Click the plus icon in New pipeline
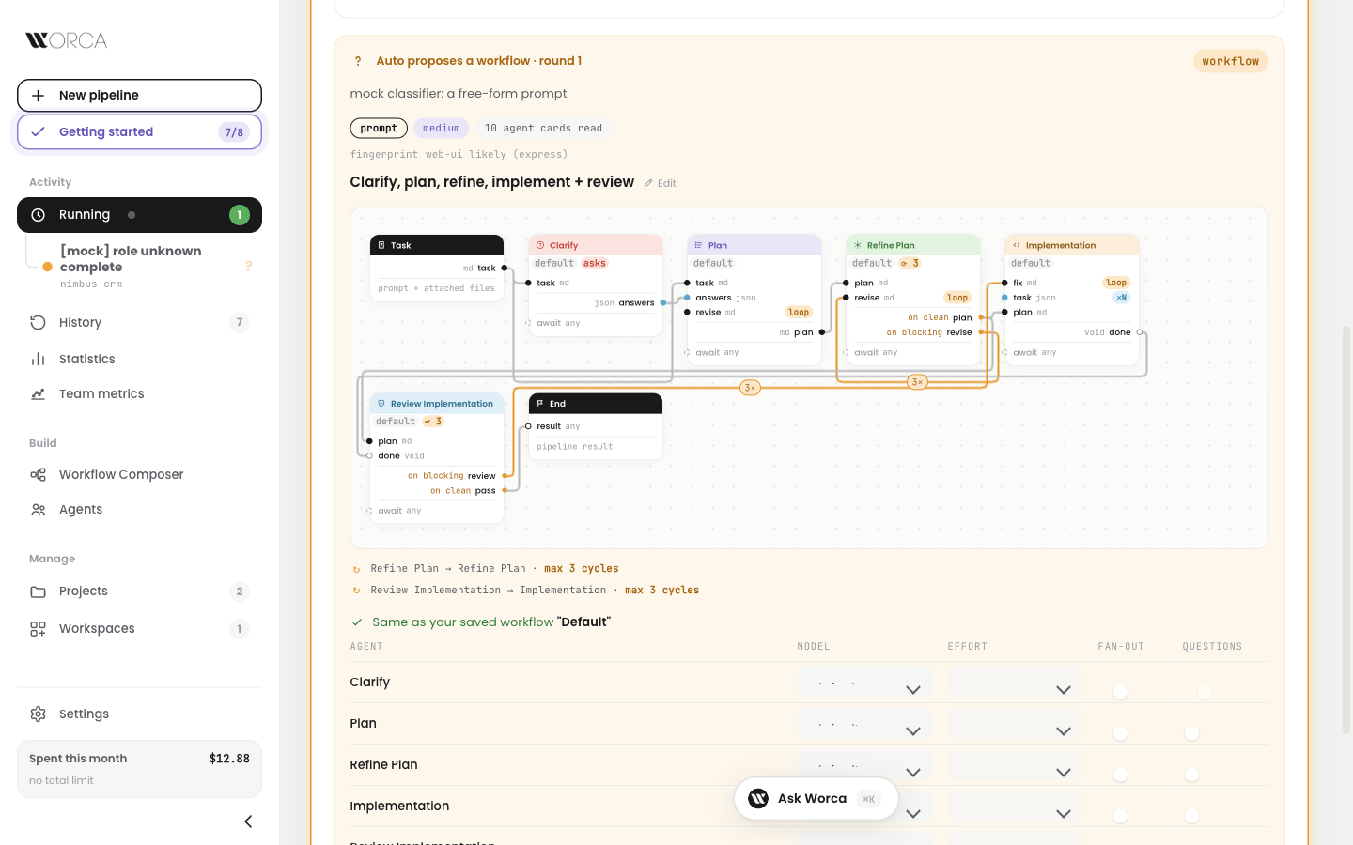Screen dimensions: 1353x845 [x=38, y=96]
